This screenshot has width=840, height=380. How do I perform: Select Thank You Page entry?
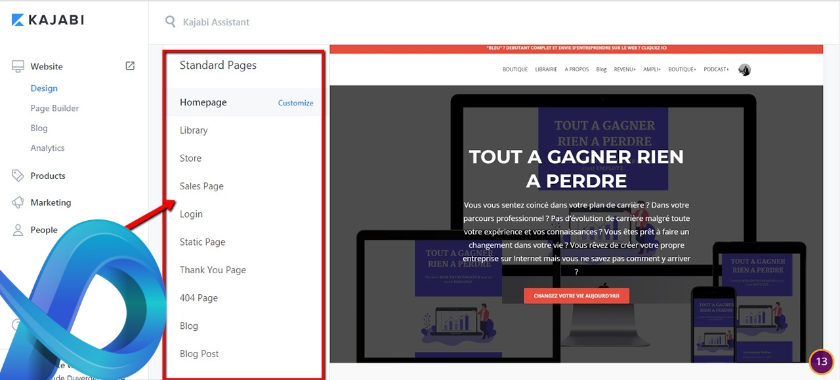click(213, 270)
